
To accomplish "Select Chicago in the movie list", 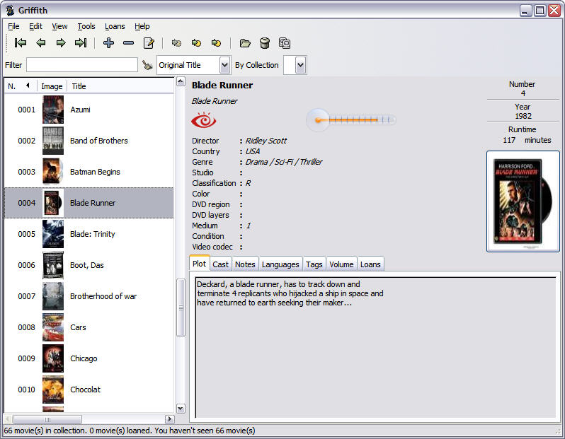I will [x=89, y=358].
